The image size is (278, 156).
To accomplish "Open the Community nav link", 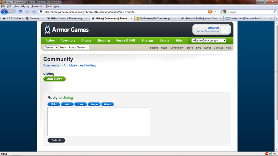I will 177,48.
